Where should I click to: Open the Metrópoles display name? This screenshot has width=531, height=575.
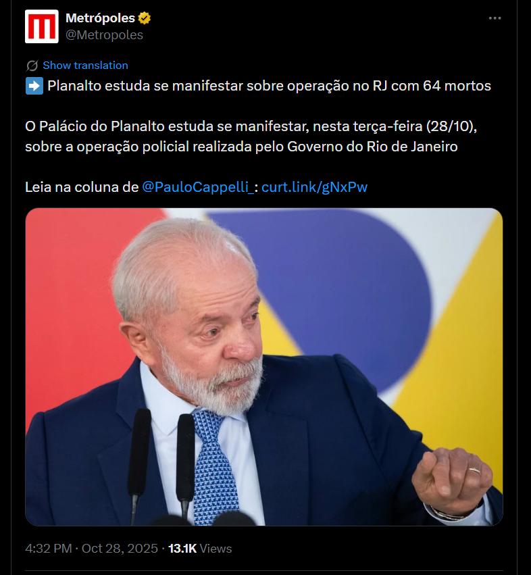[100, 18]
